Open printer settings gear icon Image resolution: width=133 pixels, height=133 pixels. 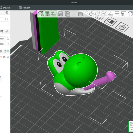(x=7, y=13)
